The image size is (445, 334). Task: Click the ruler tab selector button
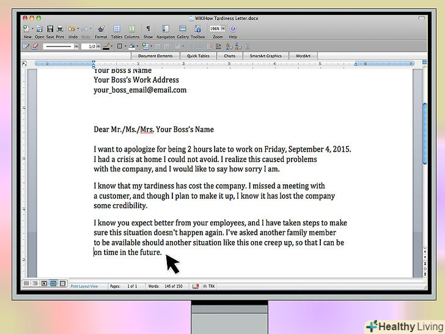point(24,64)
